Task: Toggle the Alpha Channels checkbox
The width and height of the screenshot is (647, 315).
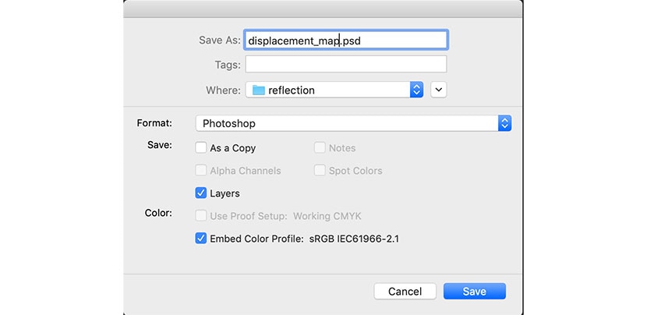Action: [201, 170]
